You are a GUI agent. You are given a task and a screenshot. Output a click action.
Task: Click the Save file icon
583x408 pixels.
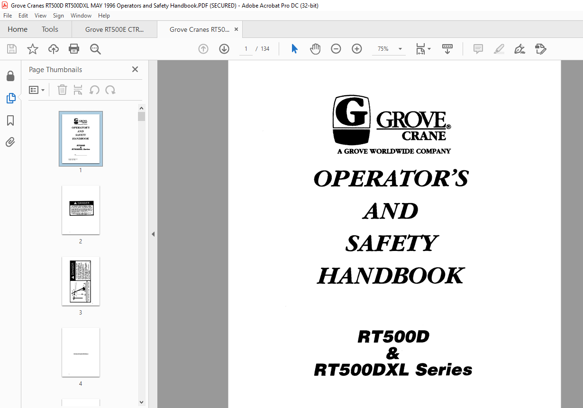pos(12,49)
